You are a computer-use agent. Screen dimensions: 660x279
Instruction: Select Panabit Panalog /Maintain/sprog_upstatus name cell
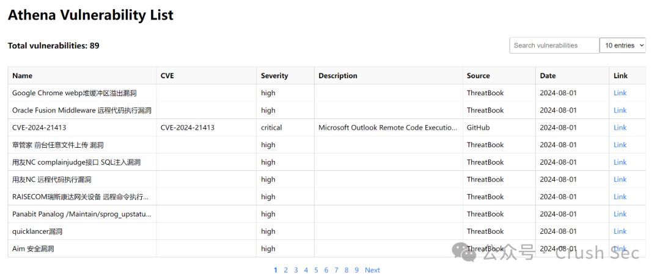point(82,214)
